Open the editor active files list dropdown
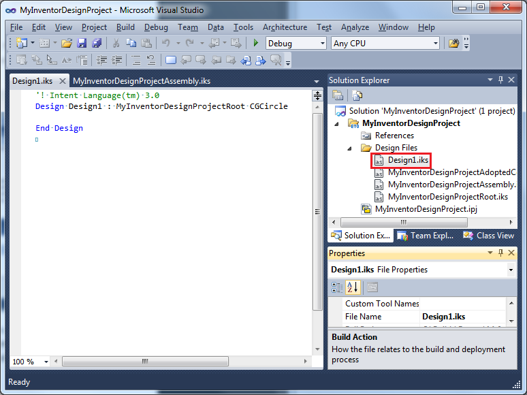Image resolution: width=527 pixels, height=395 pixels. tap(316, 81)
